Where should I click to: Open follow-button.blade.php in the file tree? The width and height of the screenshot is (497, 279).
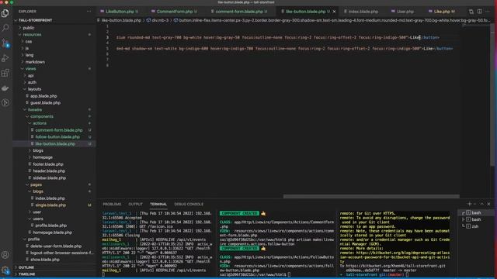point(57,137)
